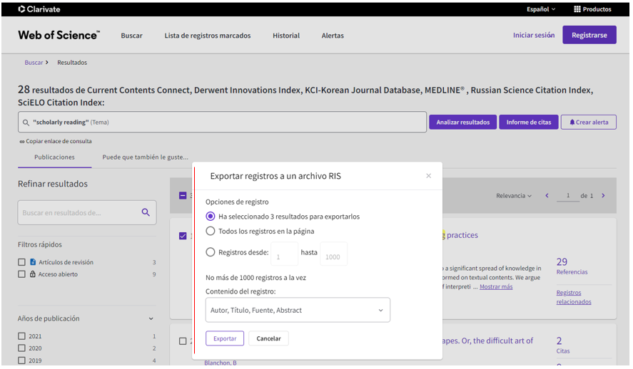Image resolution: width=633 pixels, height=369 pixels.
Task: Click the page number field
Action: pos(567,196)
